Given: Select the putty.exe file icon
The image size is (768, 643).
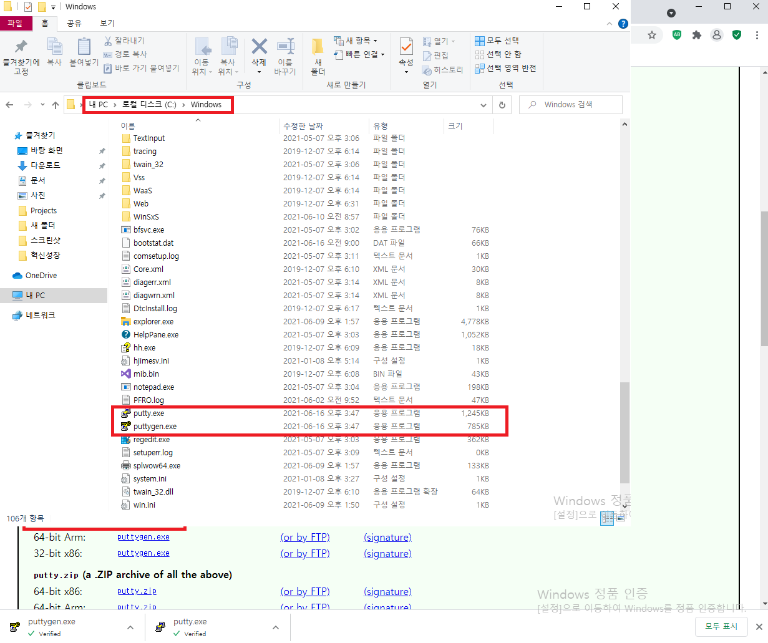Looking at the screenshot, I should point(126,413).
